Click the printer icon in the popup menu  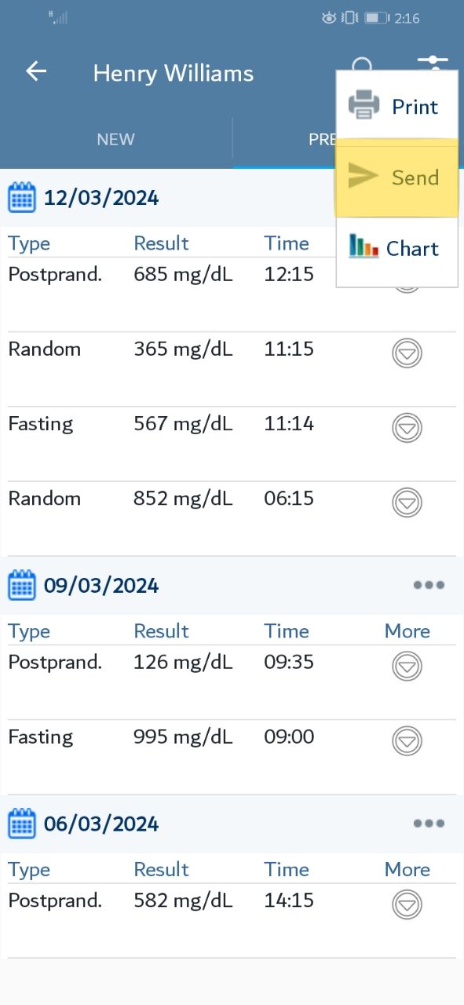click(x=364, y=105)
